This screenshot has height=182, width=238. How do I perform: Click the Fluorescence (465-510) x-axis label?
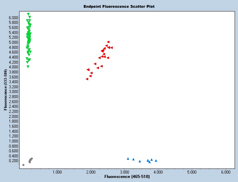[127, 177]
